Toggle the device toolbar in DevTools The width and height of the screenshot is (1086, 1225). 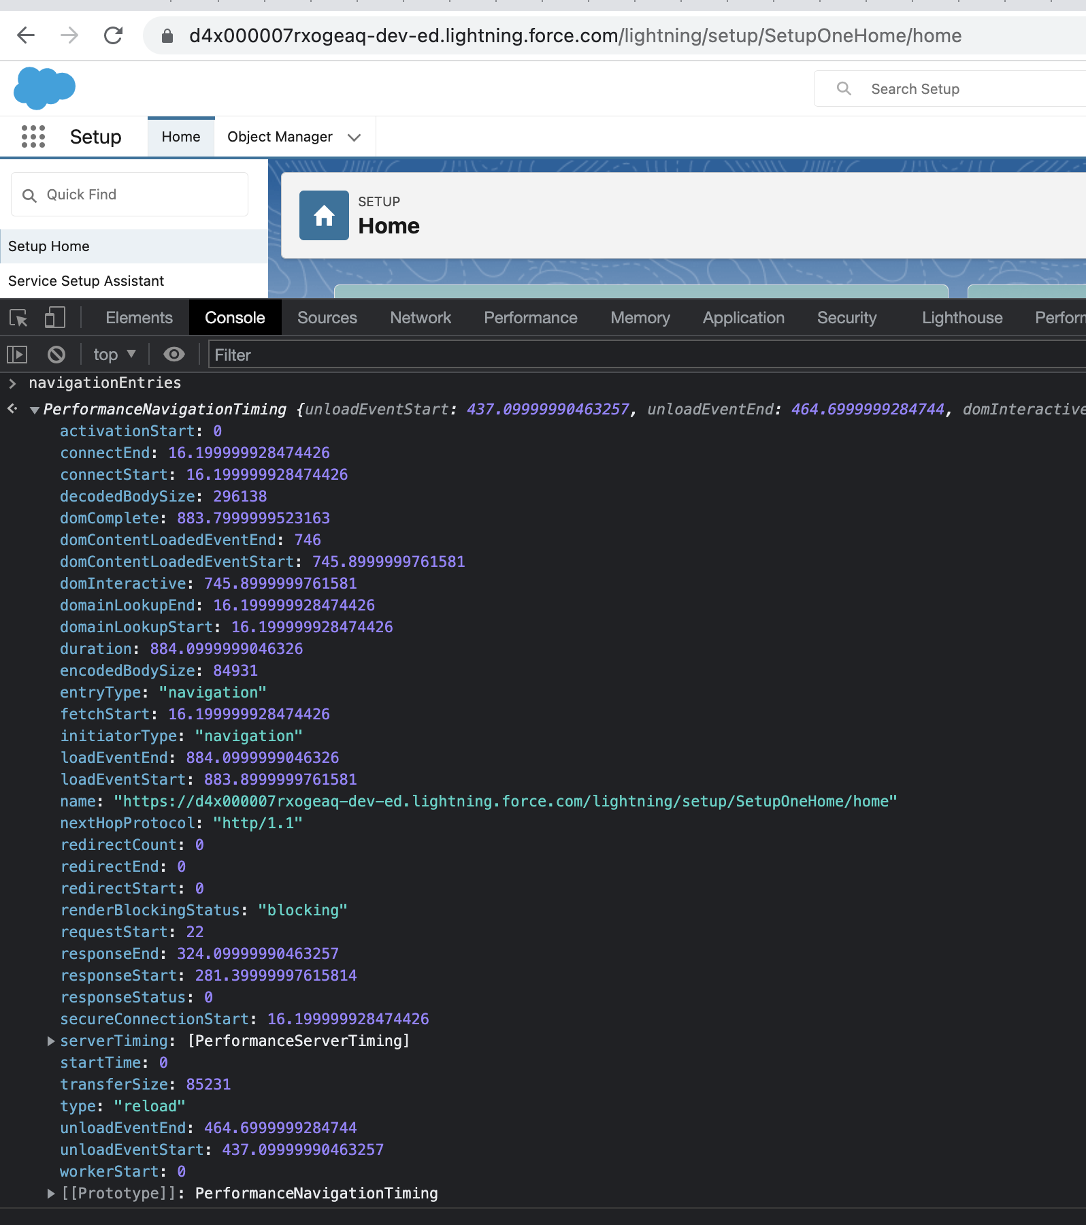coord(54,318)
